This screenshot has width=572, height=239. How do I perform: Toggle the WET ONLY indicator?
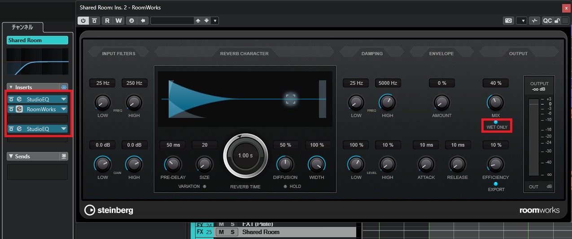[495, 122]
